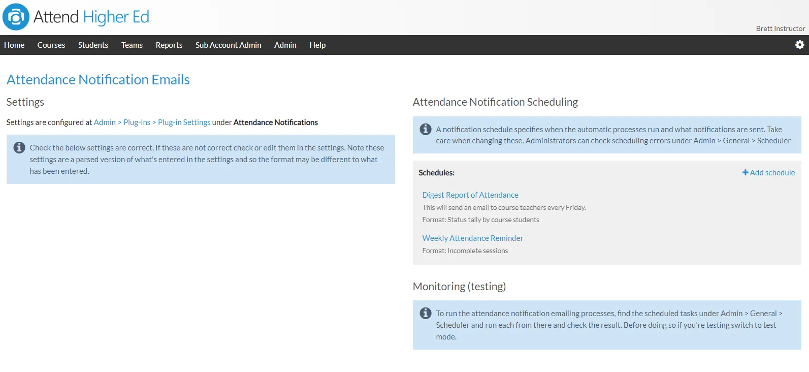809x372 pixels.
Task: Open the Teams menu
Action: click(132, 45)
